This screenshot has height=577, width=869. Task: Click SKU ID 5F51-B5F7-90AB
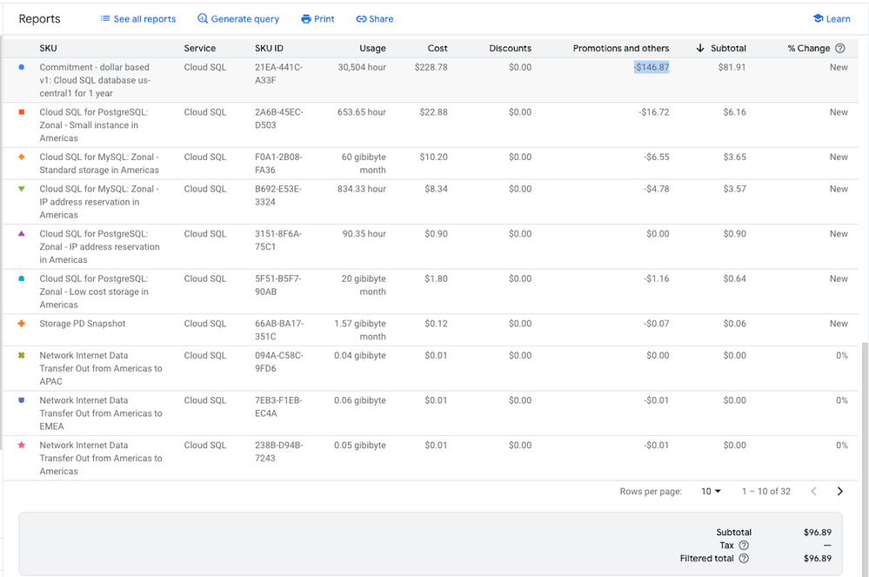[x=278, y=285]
